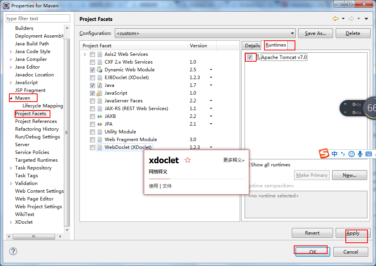Click the CXF 2.x Web Services document icon
This screenshot has width=376, height=266.
tap(100, 62)
